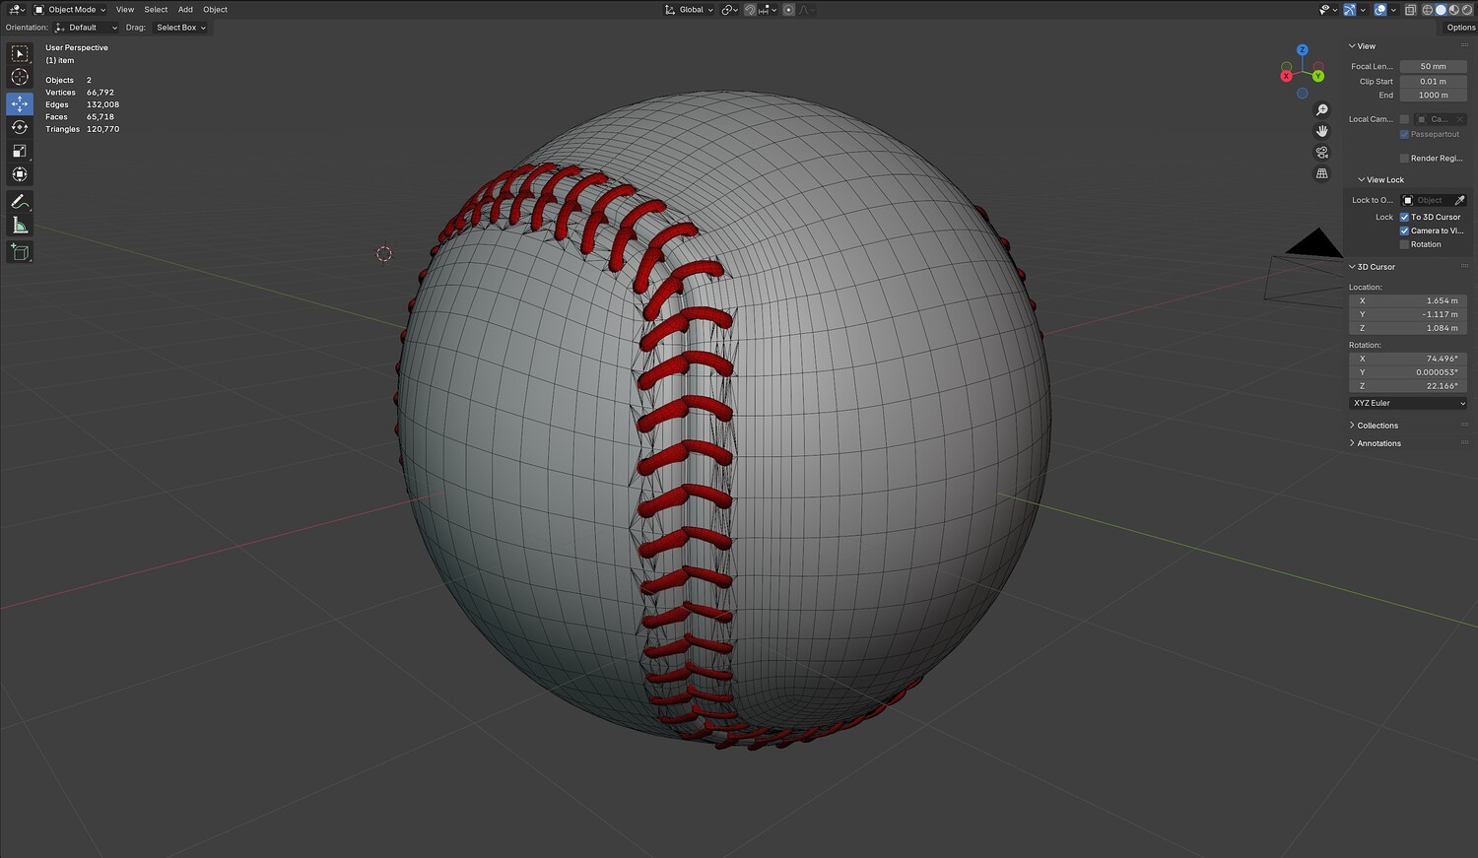The height and width of the screenshot is (858, 1478).
Task: Click the Add Cube tool
Action: click(20, 253)
